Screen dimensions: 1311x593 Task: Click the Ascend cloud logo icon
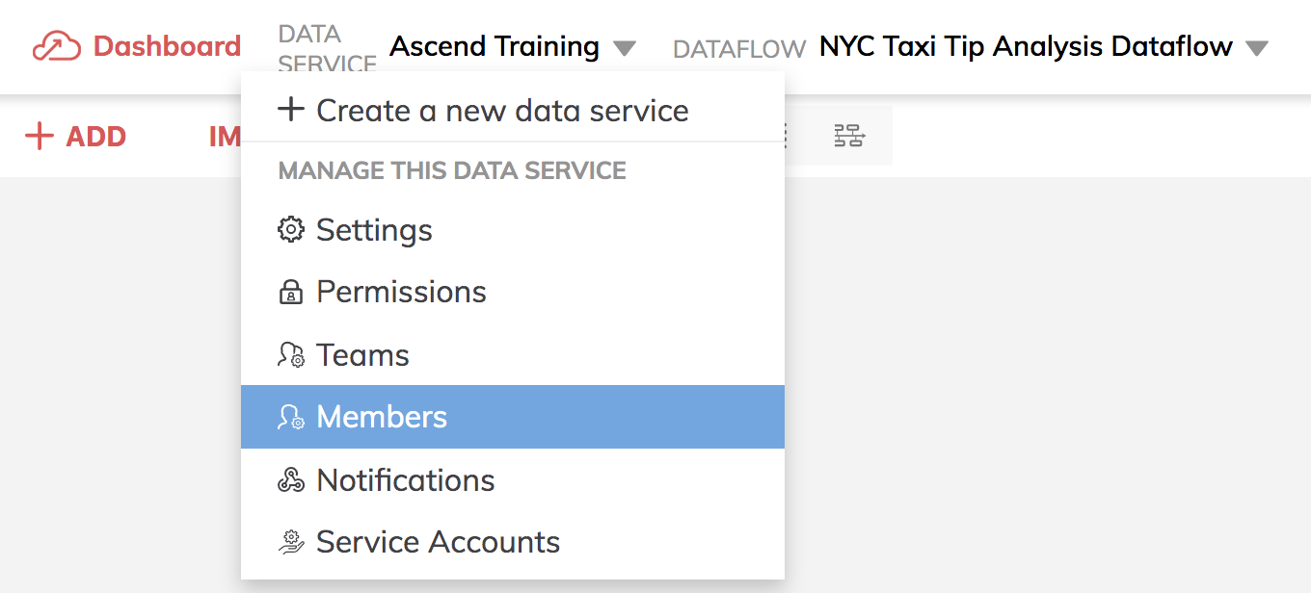[57, 46]
